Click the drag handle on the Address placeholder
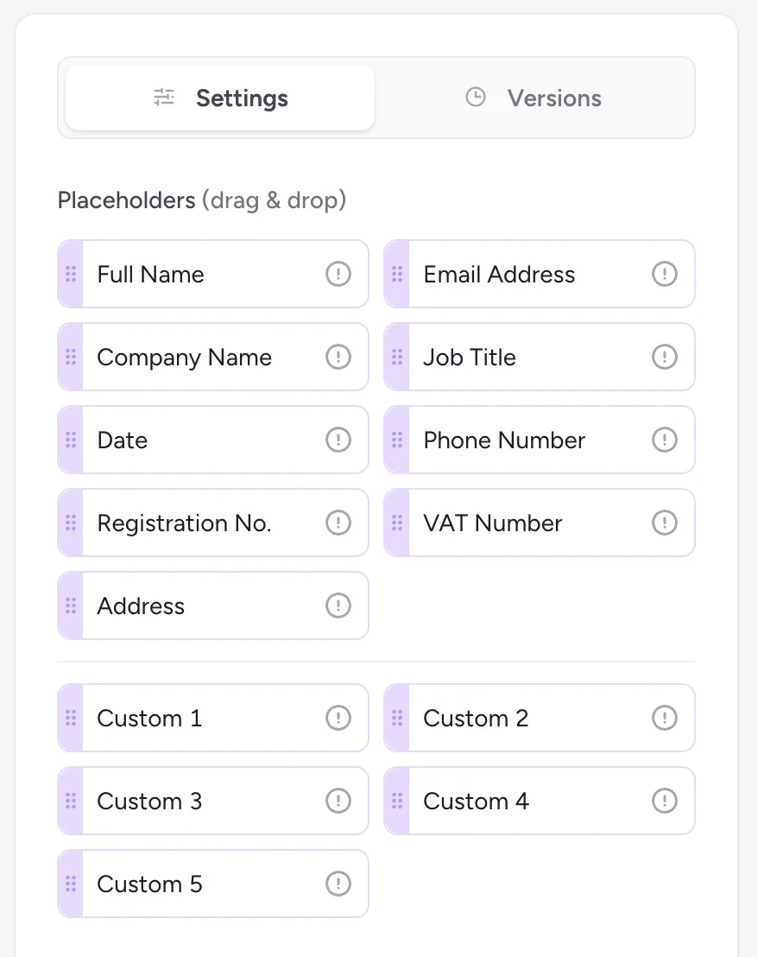Viewport: 758px width, 957px height. point(71,605)
